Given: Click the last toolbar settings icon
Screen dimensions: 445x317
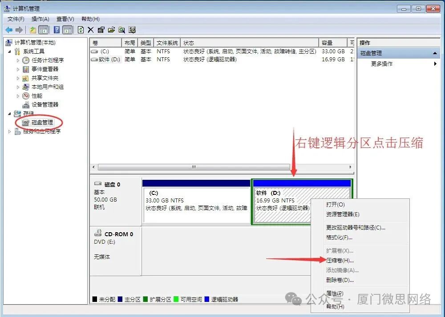Looking at the screenshot, I should coord(132,30).
